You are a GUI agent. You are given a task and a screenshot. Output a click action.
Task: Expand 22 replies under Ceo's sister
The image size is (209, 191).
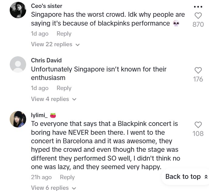click(55, 44)
